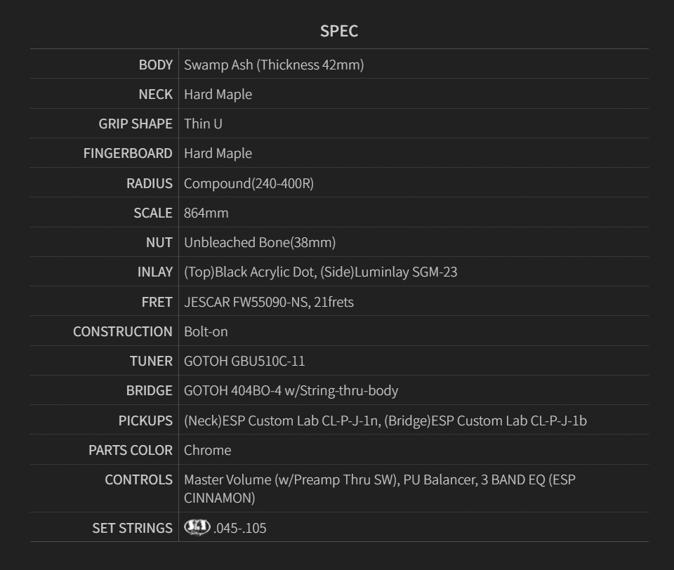
Task: Select the BODY label
Action: pyautogui.click(x=156, y=65)
